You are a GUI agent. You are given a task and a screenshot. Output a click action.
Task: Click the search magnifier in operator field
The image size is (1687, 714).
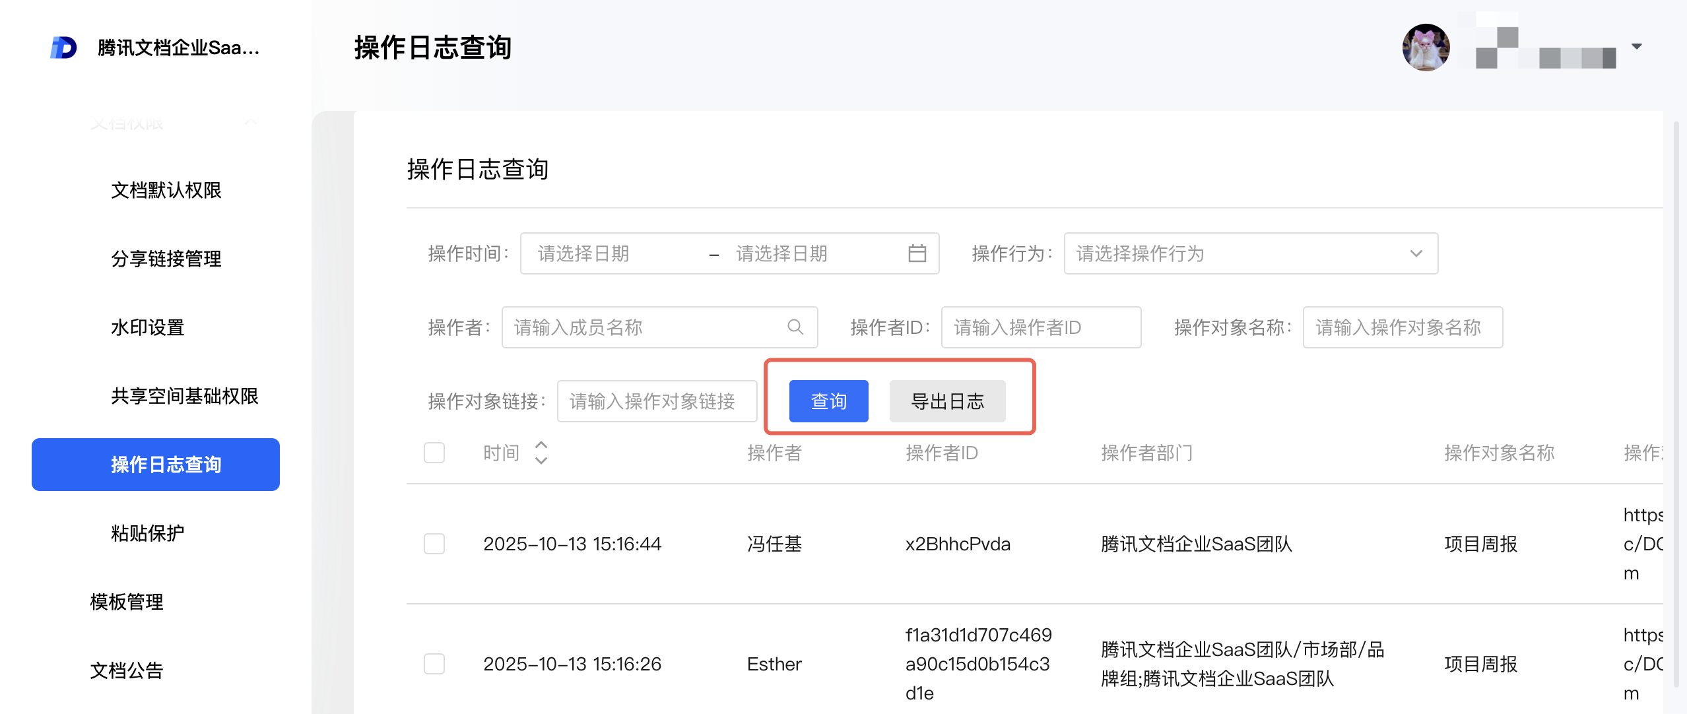click(x=795, y=327)
